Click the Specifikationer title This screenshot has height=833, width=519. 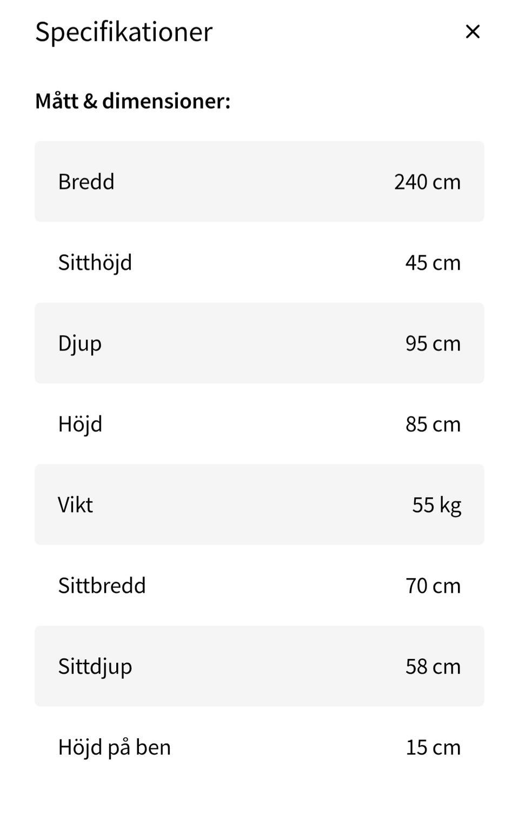click(x=124, y=32)
